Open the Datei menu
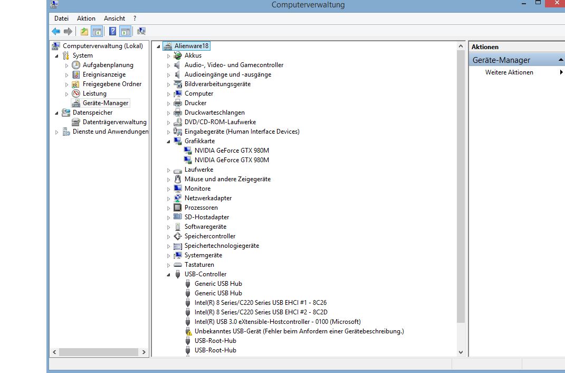Image resolution: width=565 pixels, height=373 pixels. [x=61, y=18]
